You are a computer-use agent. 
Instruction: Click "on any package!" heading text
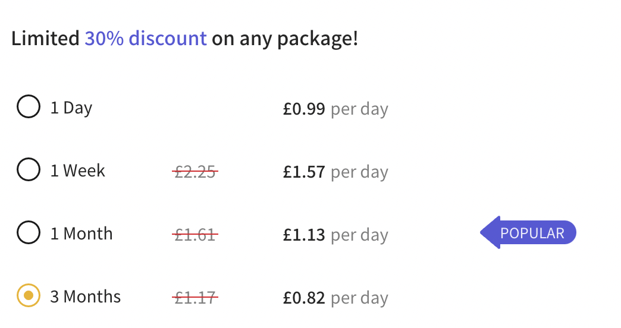tap(285, 39)
